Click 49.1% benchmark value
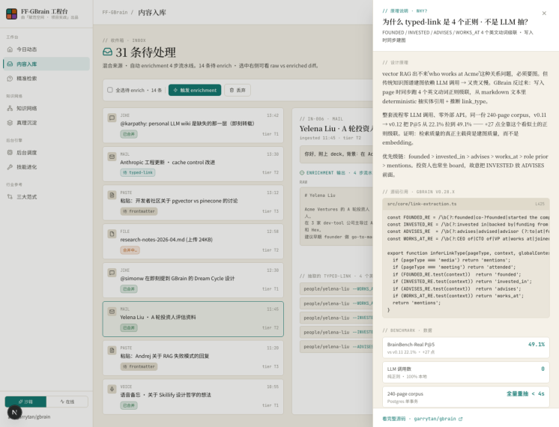This screenshot has width=559, height=427. pos(537,345)
